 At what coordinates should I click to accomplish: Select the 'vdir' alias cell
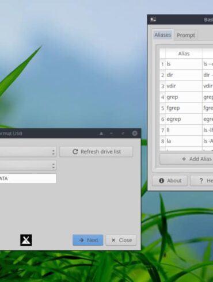[184, 86]
